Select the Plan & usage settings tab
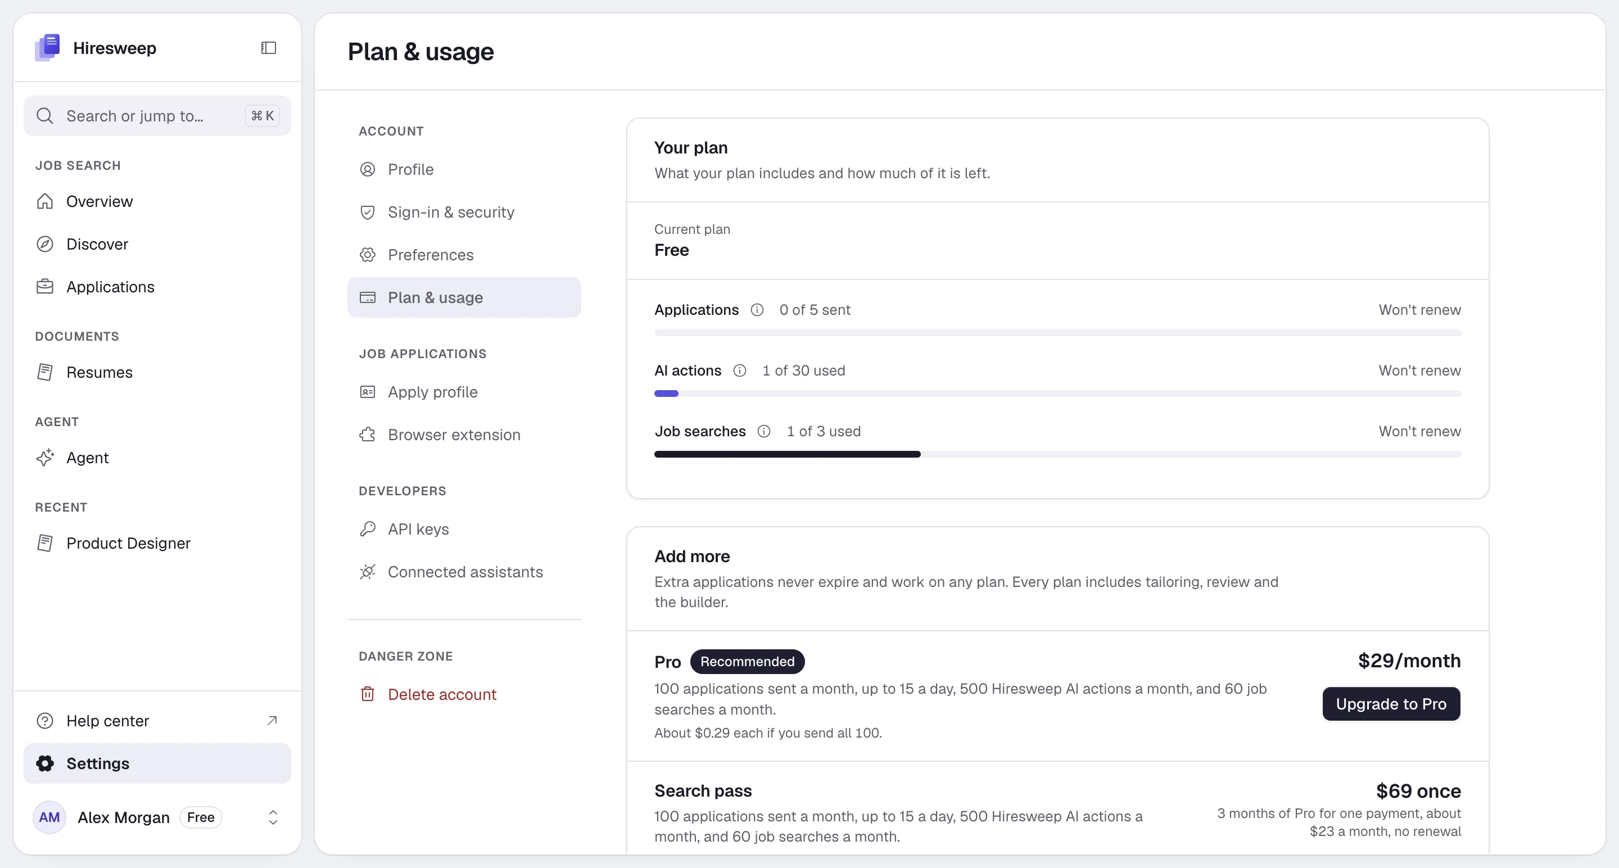 464,297
